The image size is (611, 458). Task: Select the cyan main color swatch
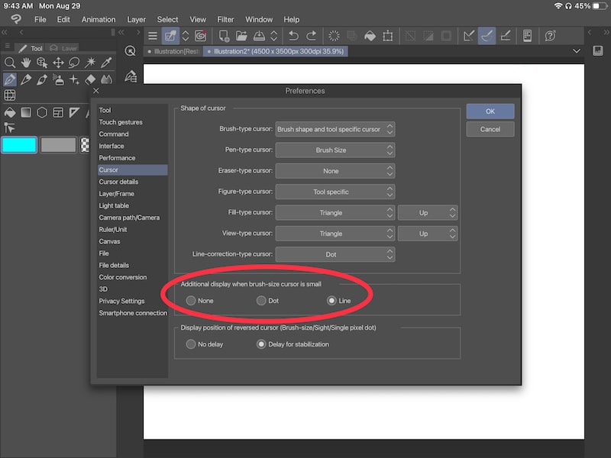(x=19, y=145)
